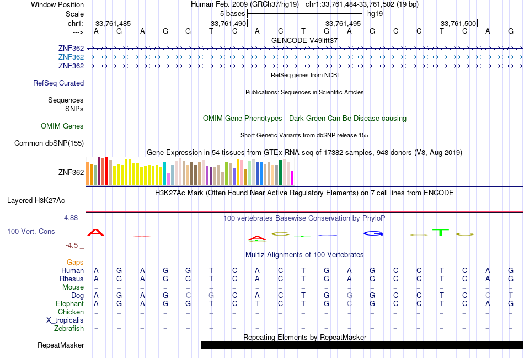Click the faded T in Elephant row
This screenshot has height=358, width=524.
point(258,303)
